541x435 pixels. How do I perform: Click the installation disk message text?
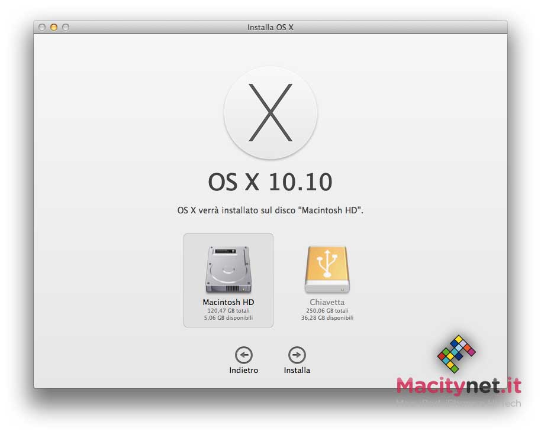270,210
